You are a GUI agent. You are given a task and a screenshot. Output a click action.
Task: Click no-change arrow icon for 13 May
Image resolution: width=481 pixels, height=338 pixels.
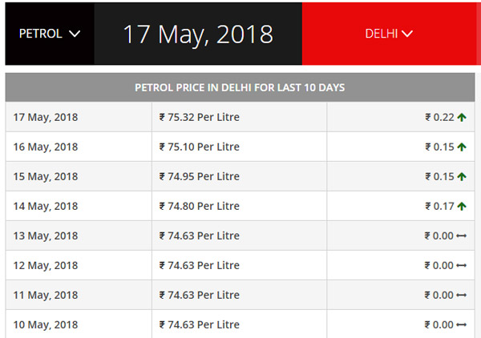[462, 236]
